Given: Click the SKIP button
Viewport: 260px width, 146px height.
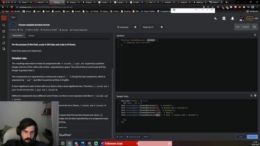Looking at the screenshot, I should pyautogui.click(x=120, y=137).
